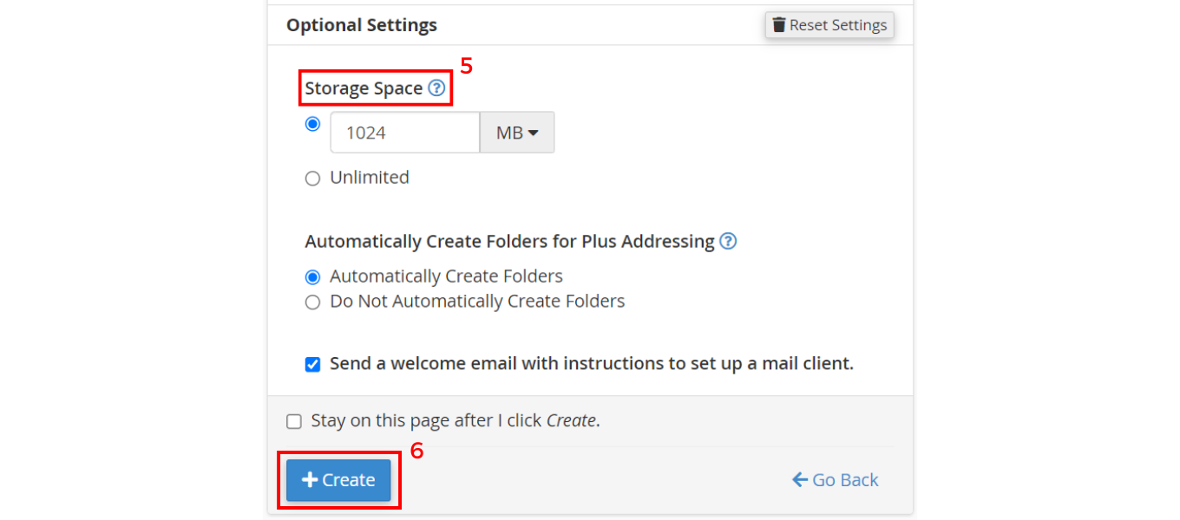
Task: Uncheck the send welcome email checkbox
Action: pyautogui.click(x=312, y=364)
